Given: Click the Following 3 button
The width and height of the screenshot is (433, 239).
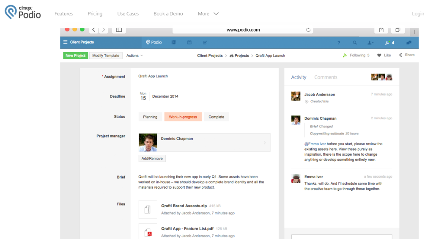Looking at the screenshot, I should [356, 55].
